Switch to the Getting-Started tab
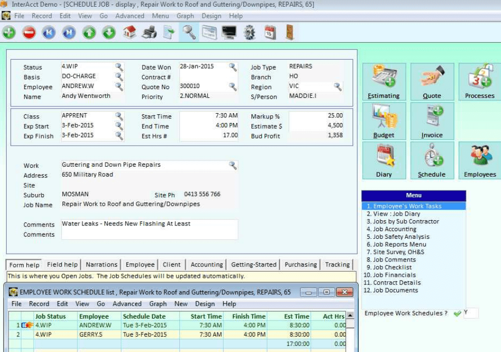This screenshot has width=501, height=352. pyautogui.click(x=254, y=265)
